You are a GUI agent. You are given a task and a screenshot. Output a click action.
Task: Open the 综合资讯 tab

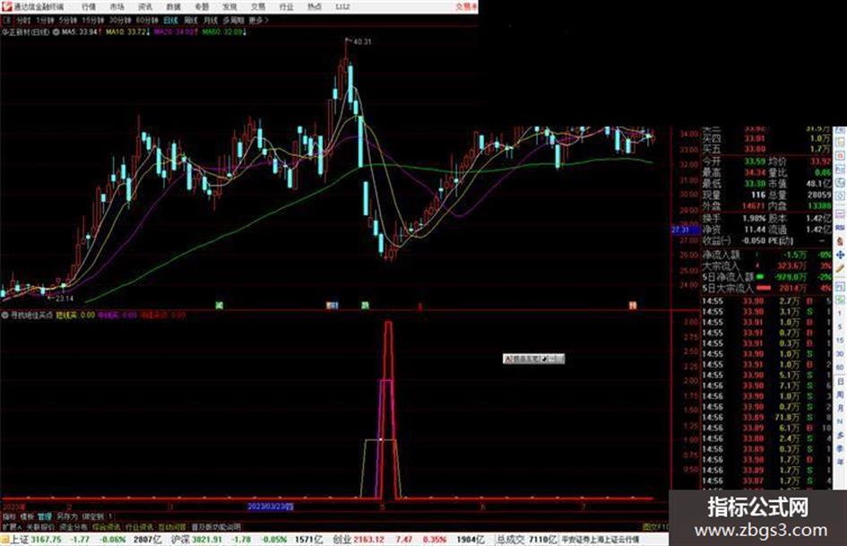pyautogui.click(x=107, y=527)
